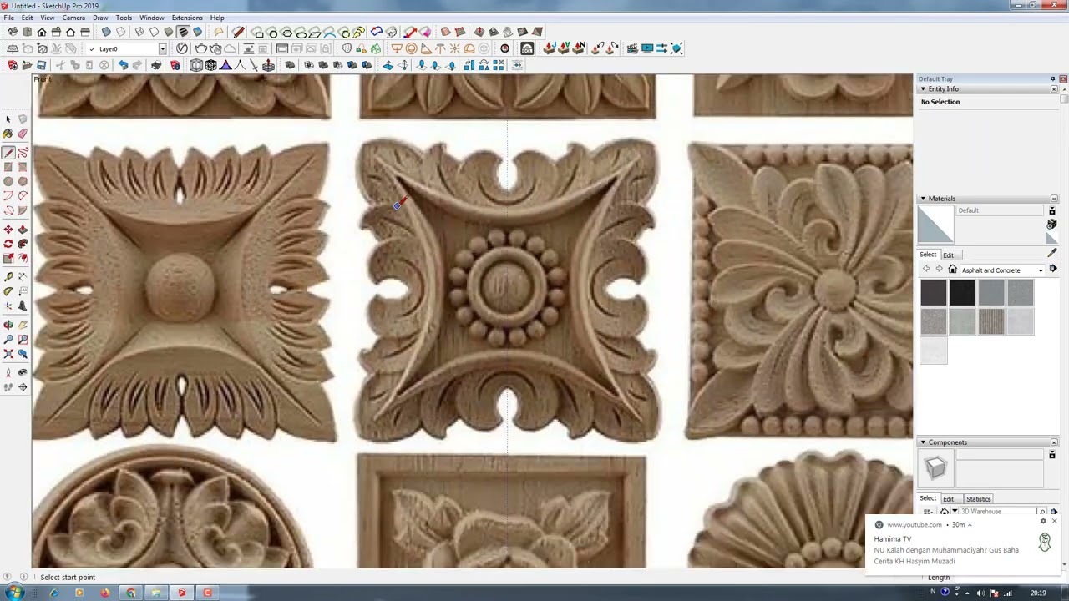
Task: Pick the darkest black asphalt swatch
Action: [x=962, y=293]
